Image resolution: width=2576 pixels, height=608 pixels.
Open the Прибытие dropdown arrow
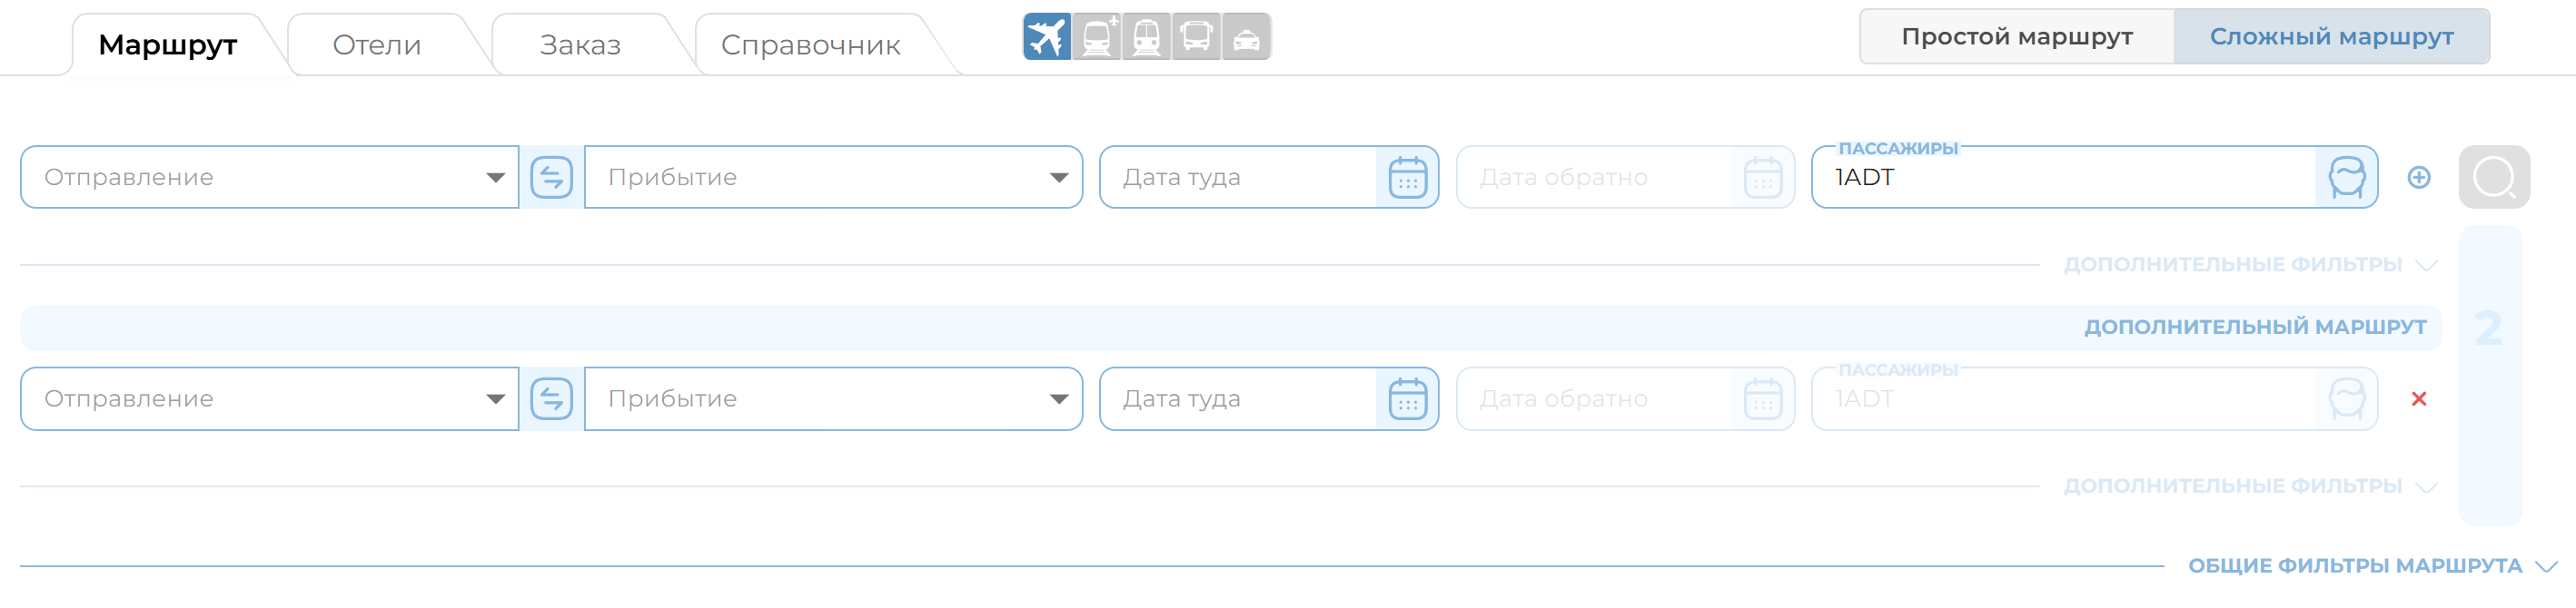[x=1061, y=177]
